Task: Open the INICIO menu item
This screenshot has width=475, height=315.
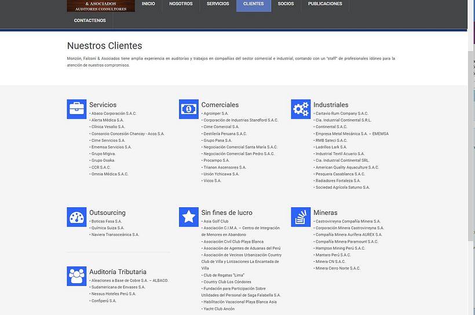Action: (x=148, y=3)
